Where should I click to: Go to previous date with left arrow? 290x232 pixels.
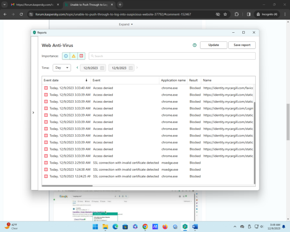[x=77, y=68]
